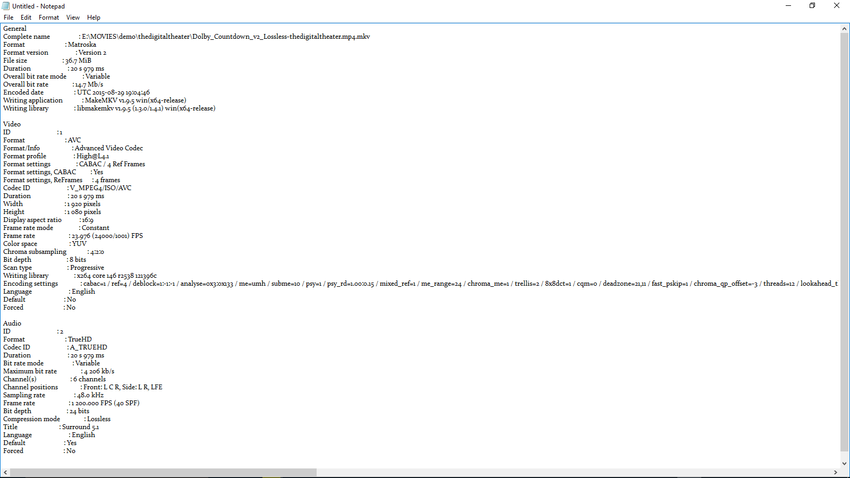Click the Notepad icon in title bar

point(6,6)
